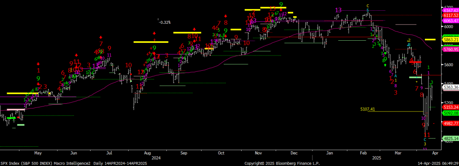Select the Feb month label on time axis

click(363, 153)
